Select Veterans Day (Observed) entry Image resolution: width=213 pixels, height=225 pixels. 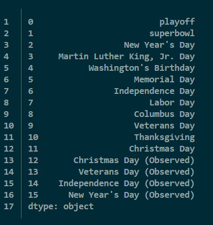(136, 172)
